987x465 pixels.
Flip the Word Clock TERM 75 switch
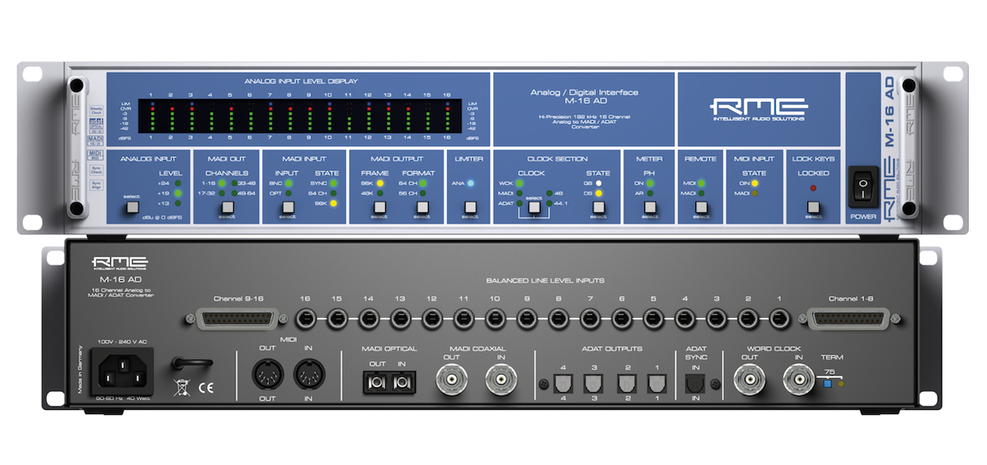point(827,383)
